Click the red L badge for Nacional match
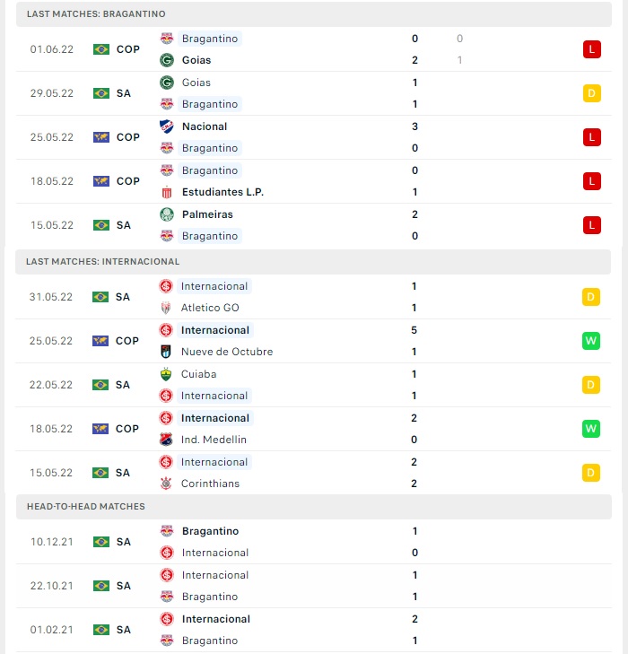The height and width of the screenshot is (654, 628). (592, 137)
